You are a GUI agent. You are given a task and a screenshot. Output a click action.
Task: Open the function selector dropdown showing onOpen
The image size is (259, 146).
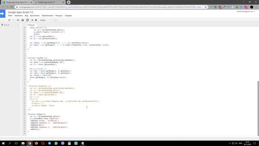[46, 20]
